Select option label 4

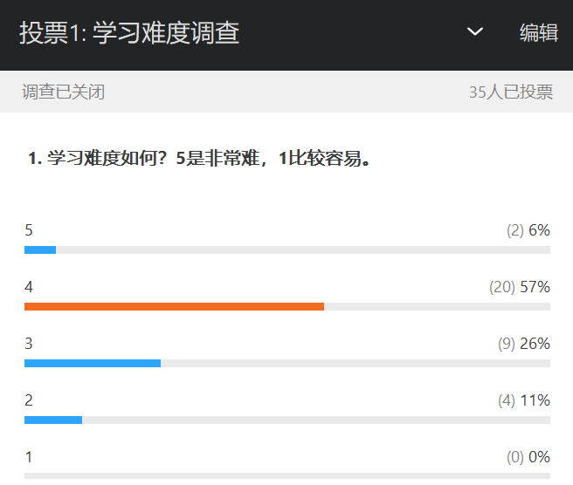(29, 287)
